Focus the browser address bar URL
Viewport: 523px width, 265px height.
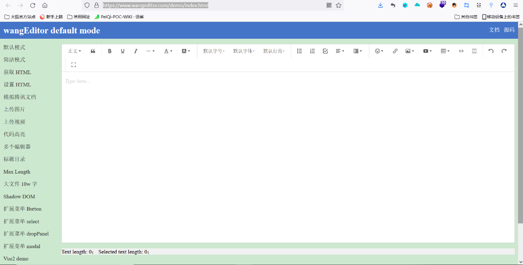[x=156, y=5]
